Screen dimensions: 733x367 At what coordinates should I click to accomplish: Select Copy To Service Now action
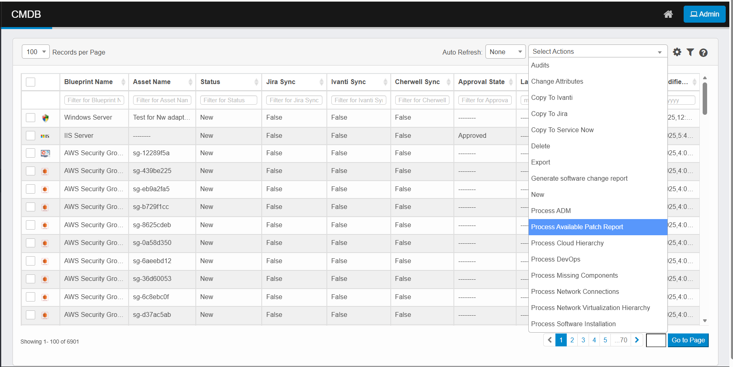pyautogui.click(x=562, y=130)
